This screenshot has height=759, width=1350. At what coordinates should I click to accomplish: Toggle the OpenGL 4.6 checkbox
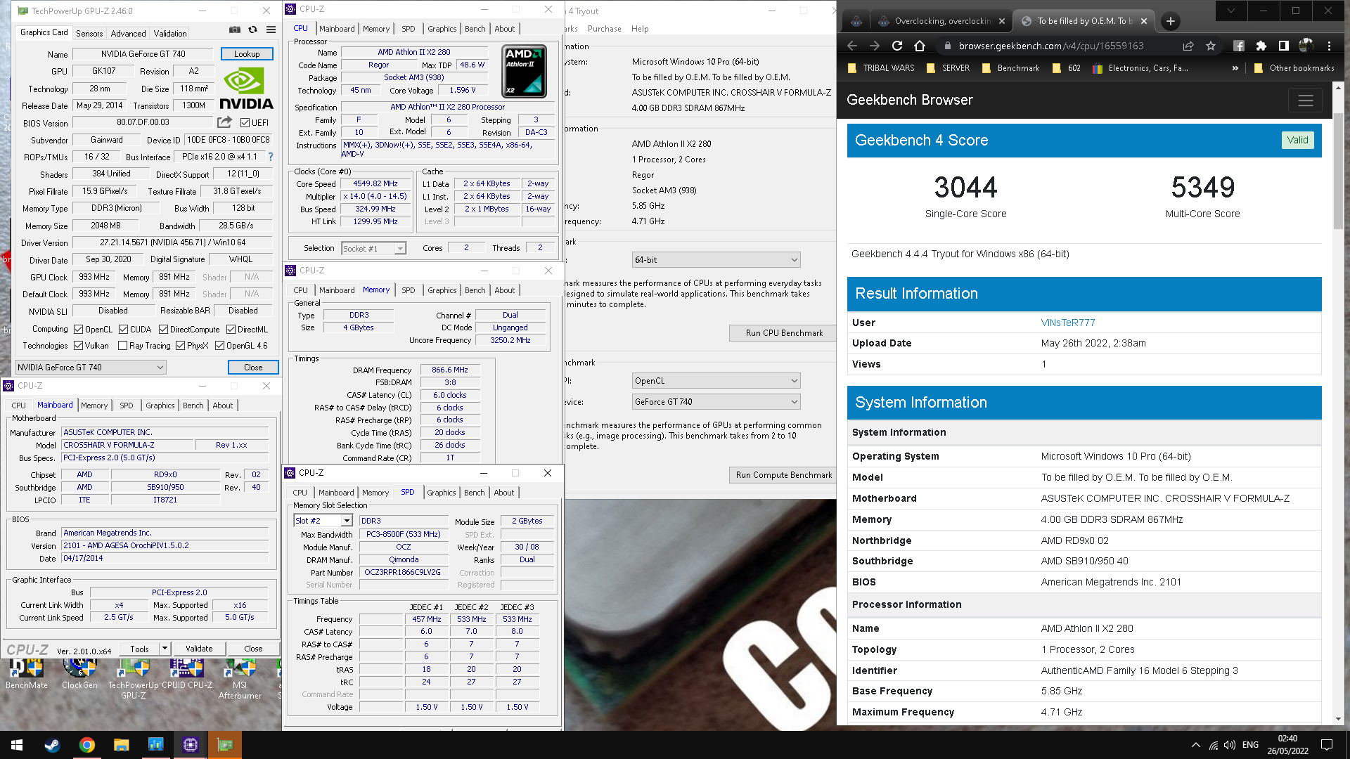[219, 346]
